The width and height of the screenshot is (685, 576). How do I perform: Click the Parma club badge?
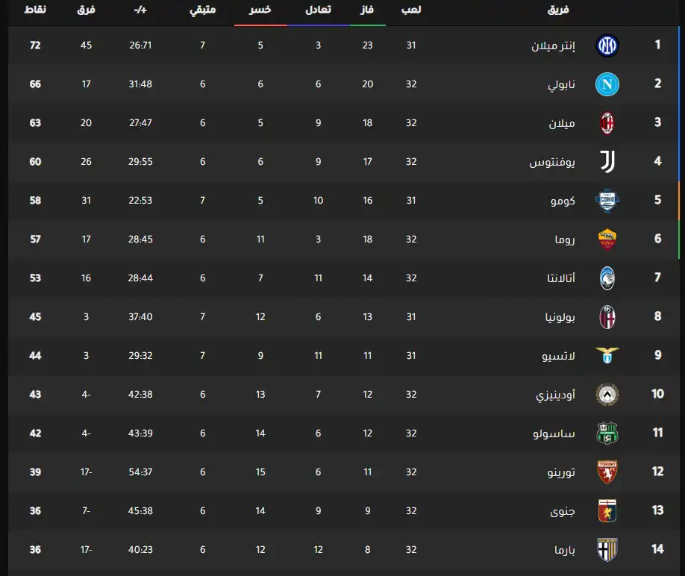pos(607,550)
